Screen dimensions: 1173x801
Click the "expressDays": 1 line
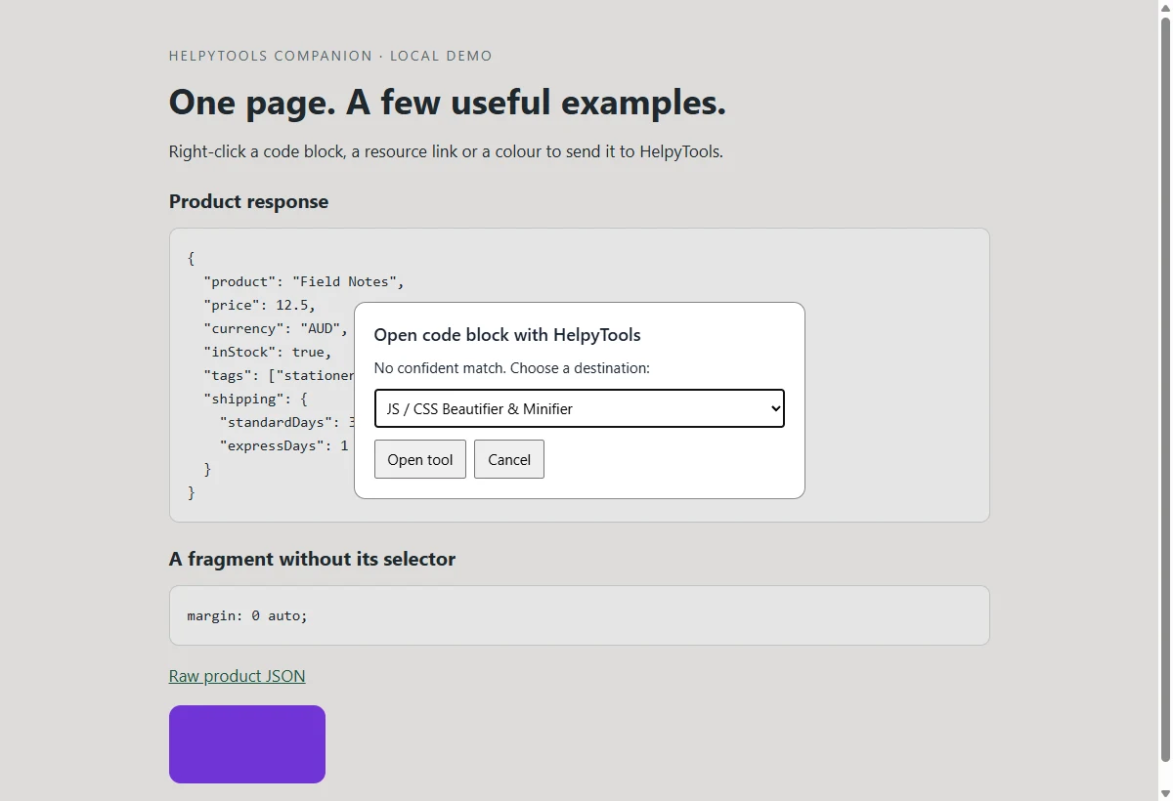click(x=283, y=445)
